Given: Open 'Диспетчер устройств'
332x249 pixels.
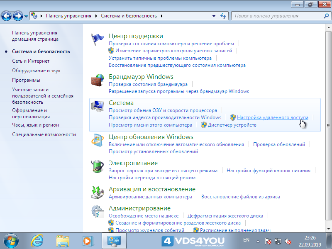Looking at the screenshot, I should coord(232,125).
